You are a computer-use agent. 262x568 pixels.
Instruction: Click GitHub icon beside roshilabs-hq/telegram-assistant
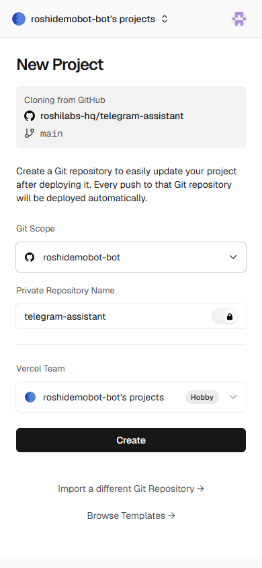[30, 116]
